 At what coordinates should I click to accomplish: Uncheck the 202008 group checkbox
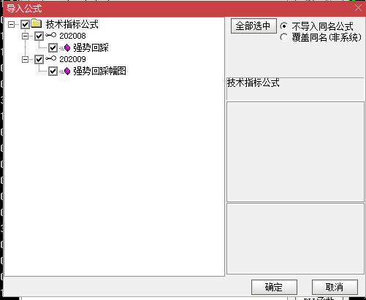[x=39, y=36]
